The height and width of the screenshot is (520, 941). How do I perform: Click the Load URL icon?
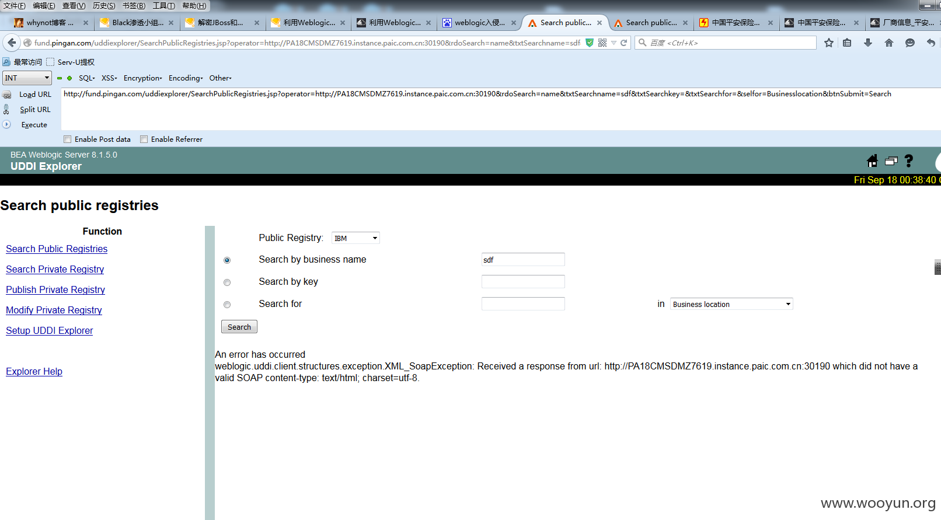click(7, 95)
